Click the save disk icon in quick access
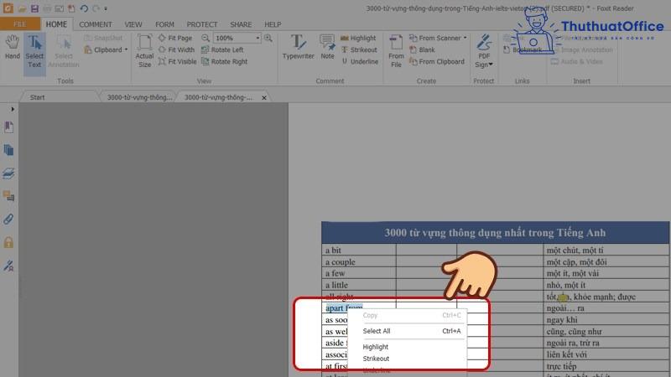The image size is (671, 377). coord(34,8)
